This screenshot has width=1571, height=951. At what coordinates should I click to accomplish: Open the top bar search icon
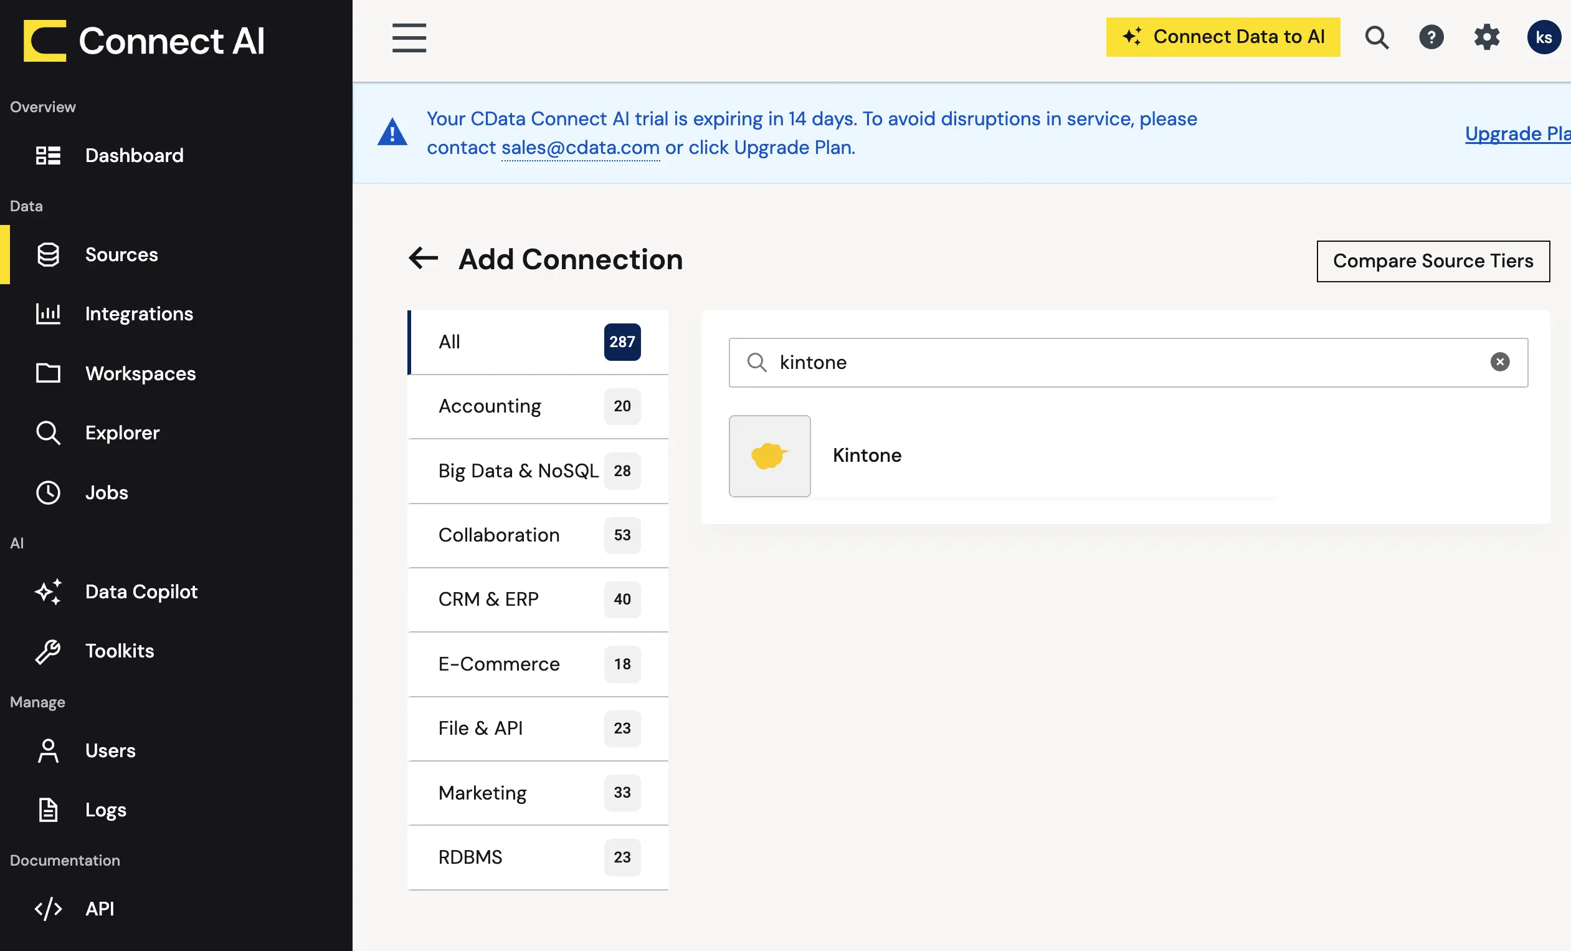[1377, 37]
